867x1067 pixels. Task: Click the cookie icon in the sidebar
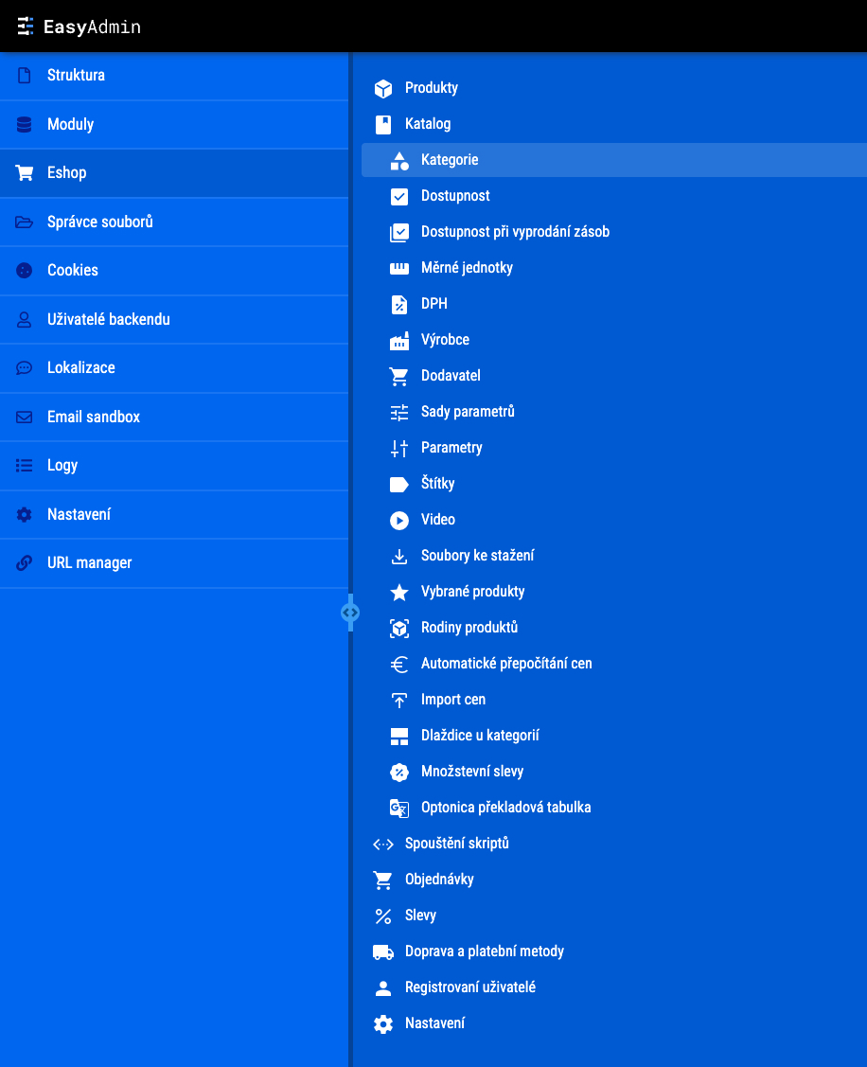tap(25, 271)
